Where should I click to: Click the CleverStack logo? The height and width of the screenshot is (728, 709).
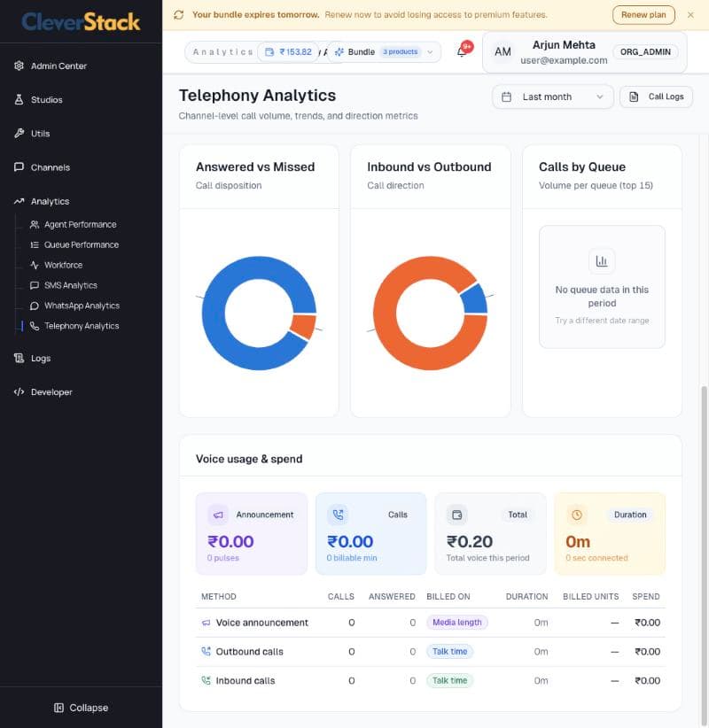[81, 22]
